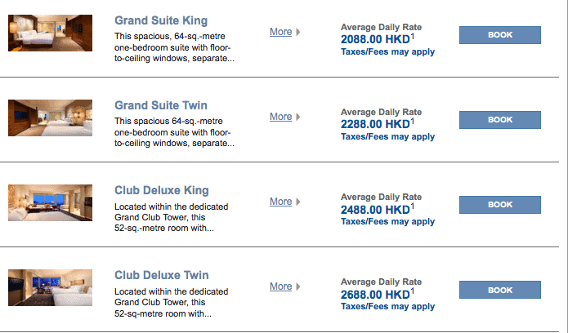
Task: View the Club Deluxe King room photo
Action: tap(51, 202)
